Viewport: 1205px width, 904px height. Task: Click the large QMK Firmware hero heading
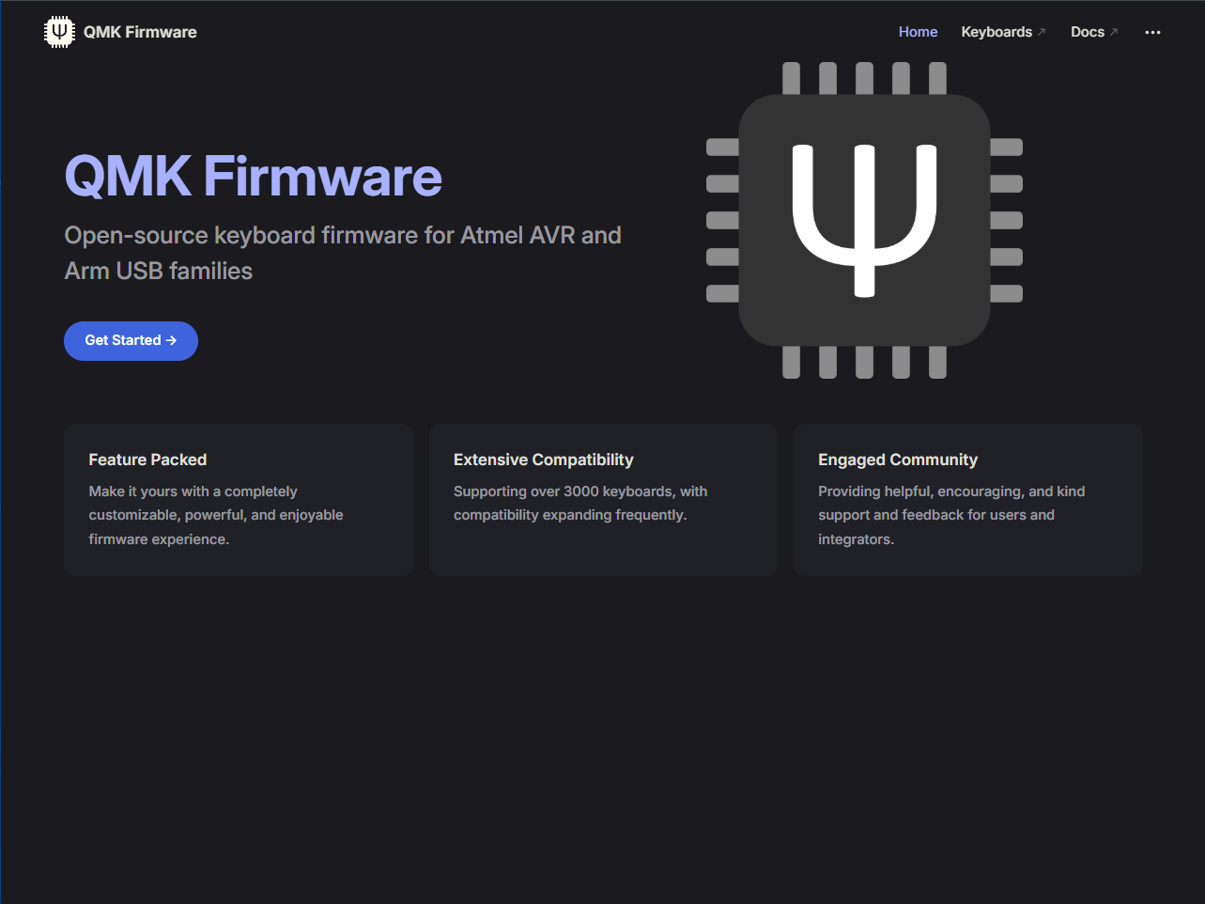point(254,177)
